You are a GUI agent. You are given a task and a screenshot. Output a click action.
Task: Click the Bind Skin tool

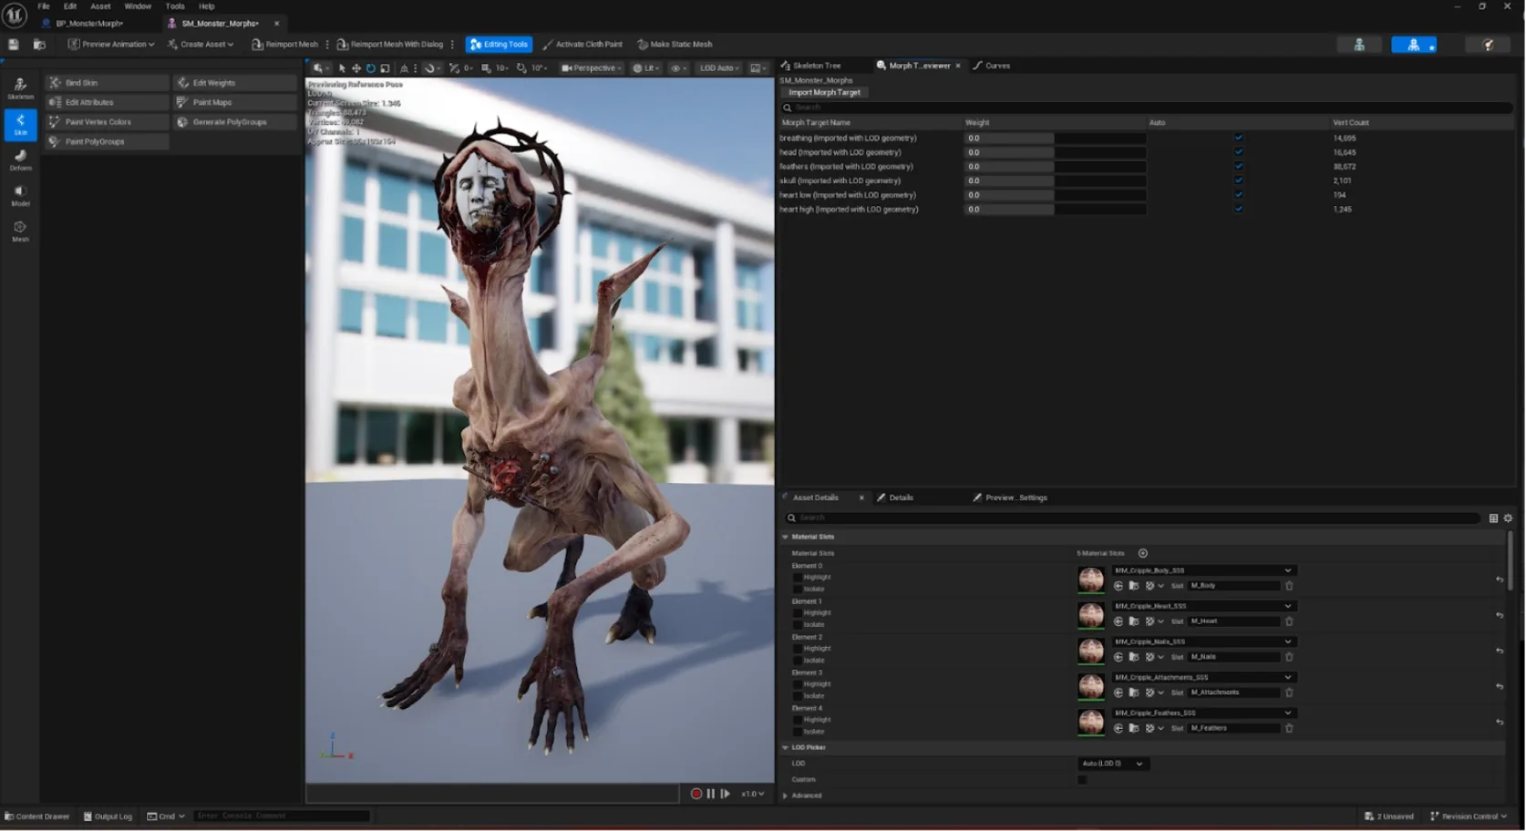(107, 83)
